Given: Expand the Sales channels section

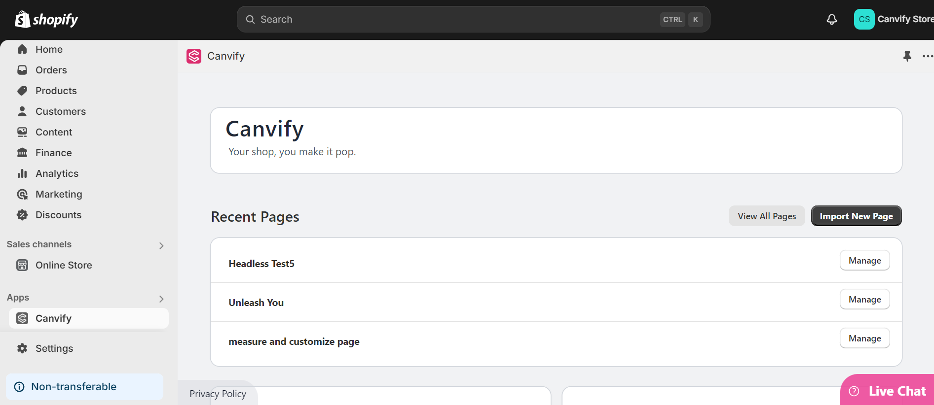Looking at the screenshot, I should click(161, 245).
